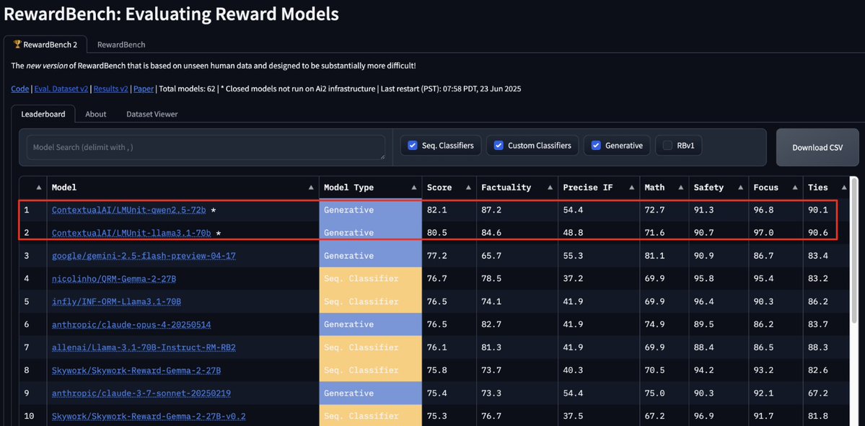Sort by Safety column arrow

[x=740, y=187]
